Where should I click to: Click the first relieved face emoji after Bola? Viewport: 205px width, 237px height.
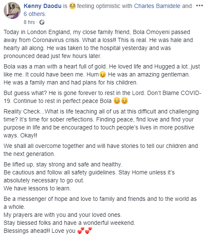coord(117,101)
